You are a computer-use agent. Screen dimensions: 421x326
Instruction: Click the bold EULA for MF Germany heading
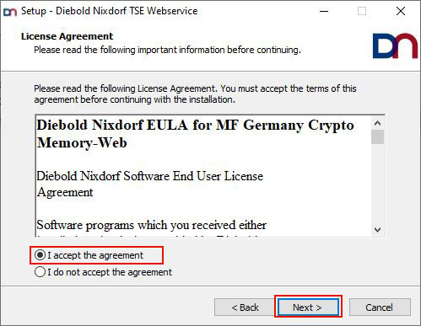pos(195,134)
